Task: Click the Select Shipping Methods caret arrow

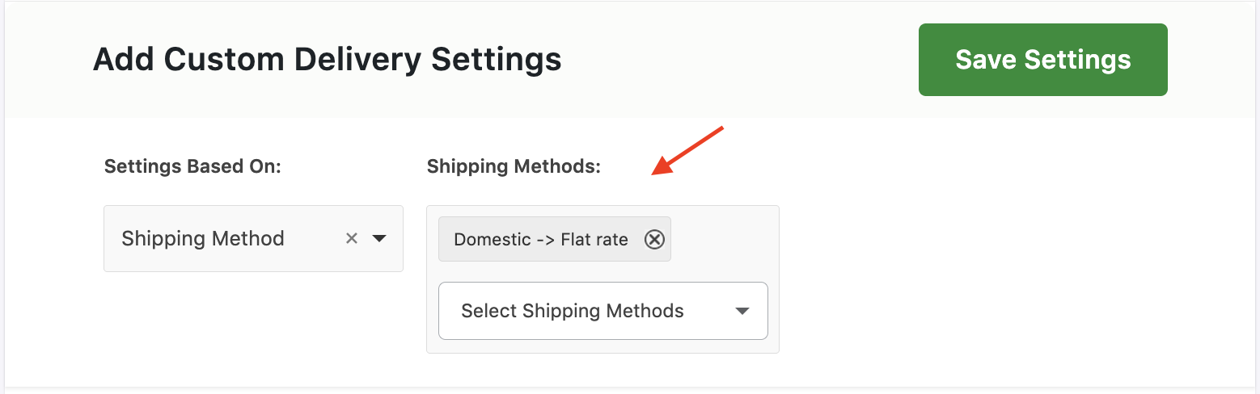Action: [x=742, y=312]
